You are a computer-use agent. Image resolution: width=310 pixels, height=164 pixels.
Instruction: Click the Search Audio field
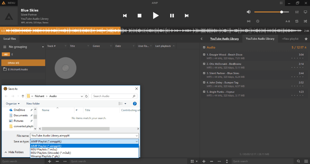(114, 96)
